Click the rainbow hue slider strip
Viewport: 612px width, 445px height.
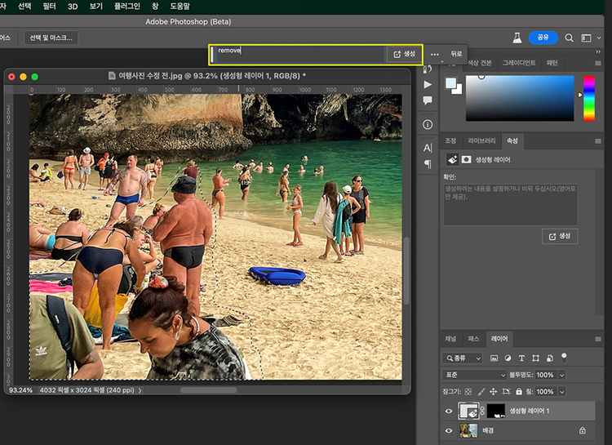(589, 98)
